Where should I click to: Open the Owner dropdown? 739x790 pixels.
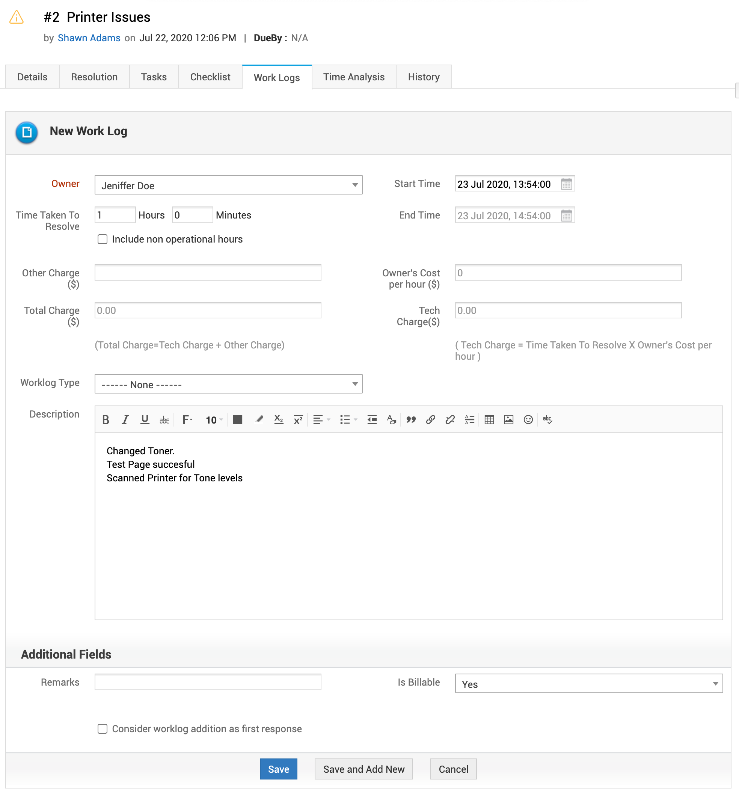[229, 185]
